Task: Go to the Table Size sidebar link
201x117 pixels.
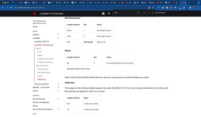Action: click(42, 79)
